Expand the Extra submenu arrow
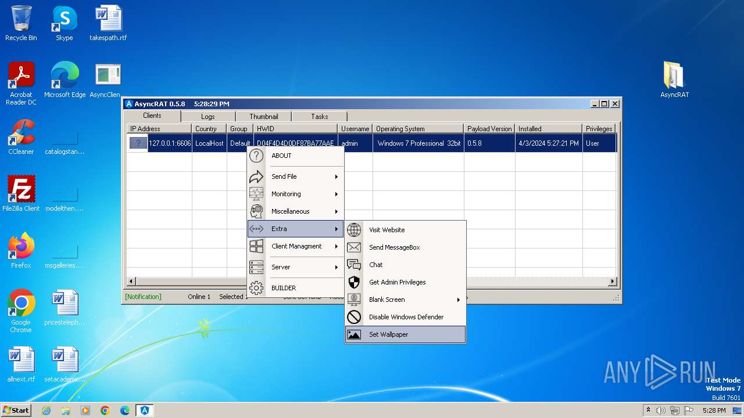This screenshot has height=418, width=744. [337, 229]
